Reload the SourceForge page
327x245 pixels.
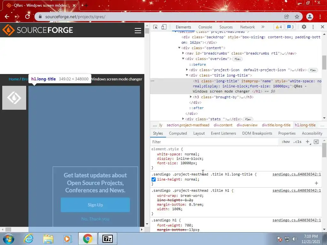(x=27, y=17)
